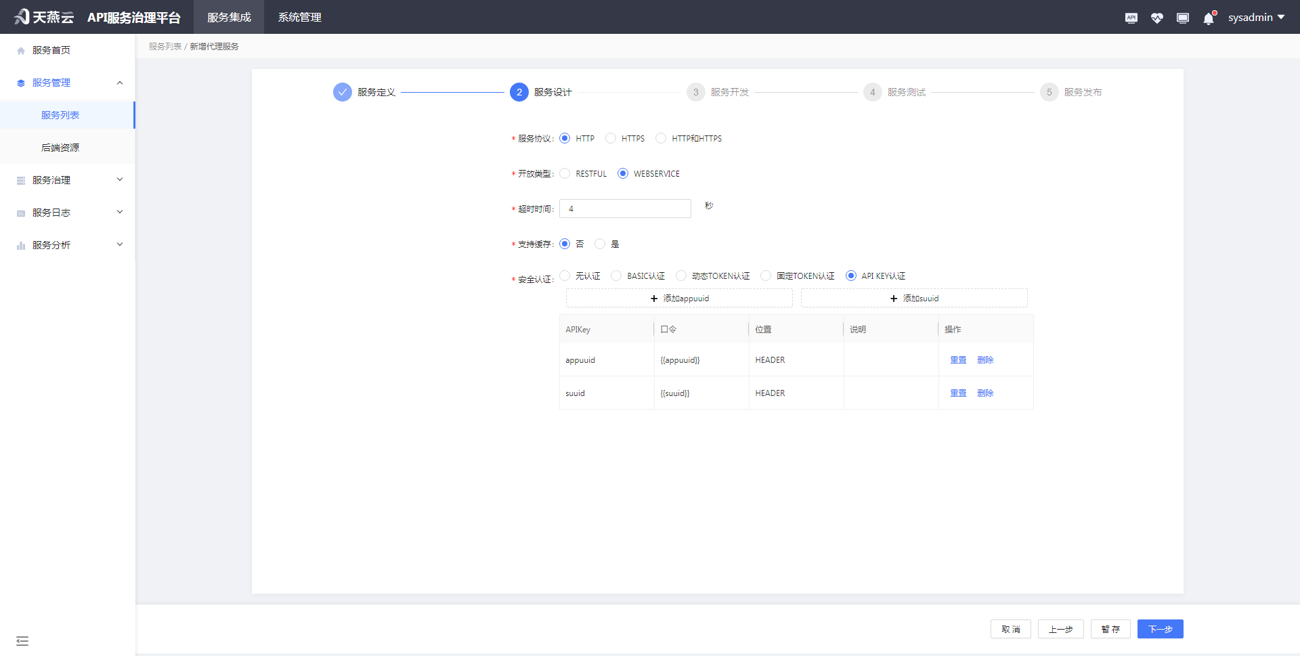1300x656 pixels.
Task: Click the health monitor heart icon
Action: tap(1157, 18)
